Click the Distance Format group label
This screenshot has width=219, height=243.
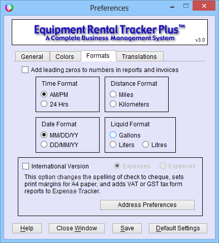coord(134,84)
